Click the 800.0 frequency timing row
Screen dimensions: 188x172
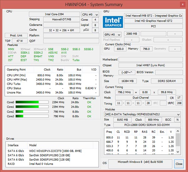click(140, 138)
